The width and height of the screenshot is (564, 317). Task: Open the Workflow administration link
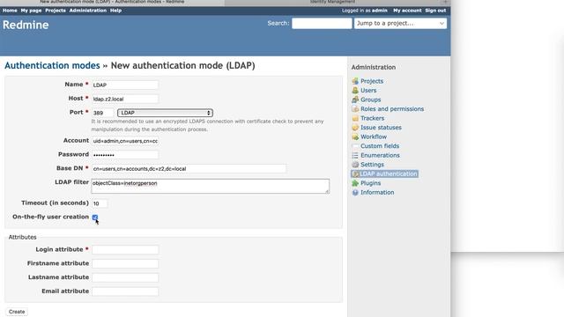pos(374,136)
